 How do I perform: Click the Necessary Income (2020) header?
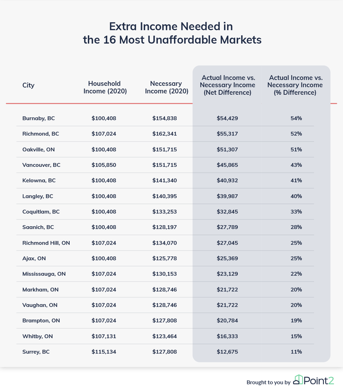(x=167, y=87)
